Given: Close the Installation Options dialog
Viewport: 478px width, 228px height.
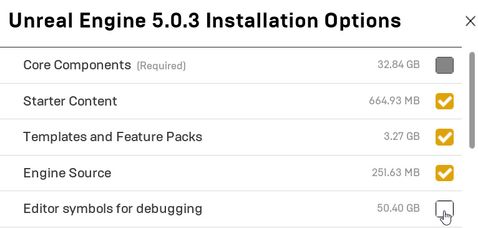Looking at the screenshot, I should pyautogui.click(x=471, y=21).
